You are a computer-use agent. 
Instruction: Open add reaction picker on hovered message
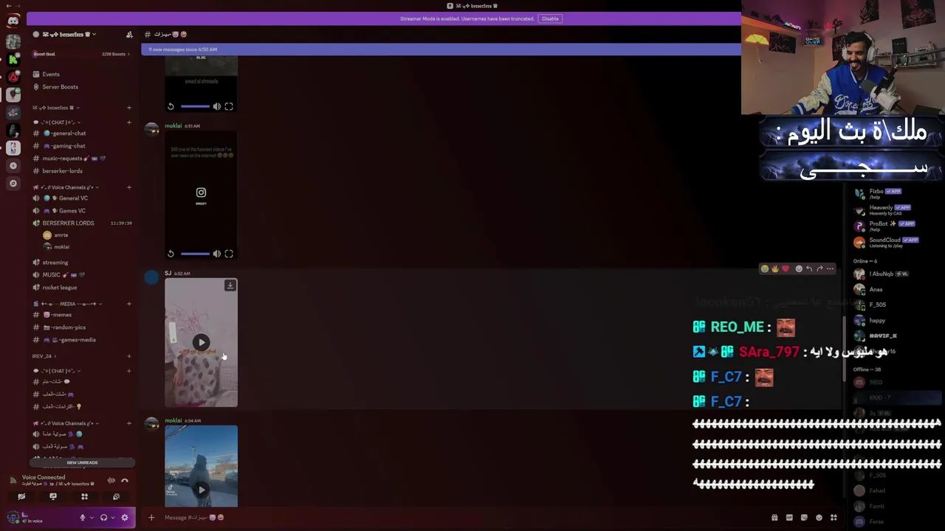[x=799, y=268]
